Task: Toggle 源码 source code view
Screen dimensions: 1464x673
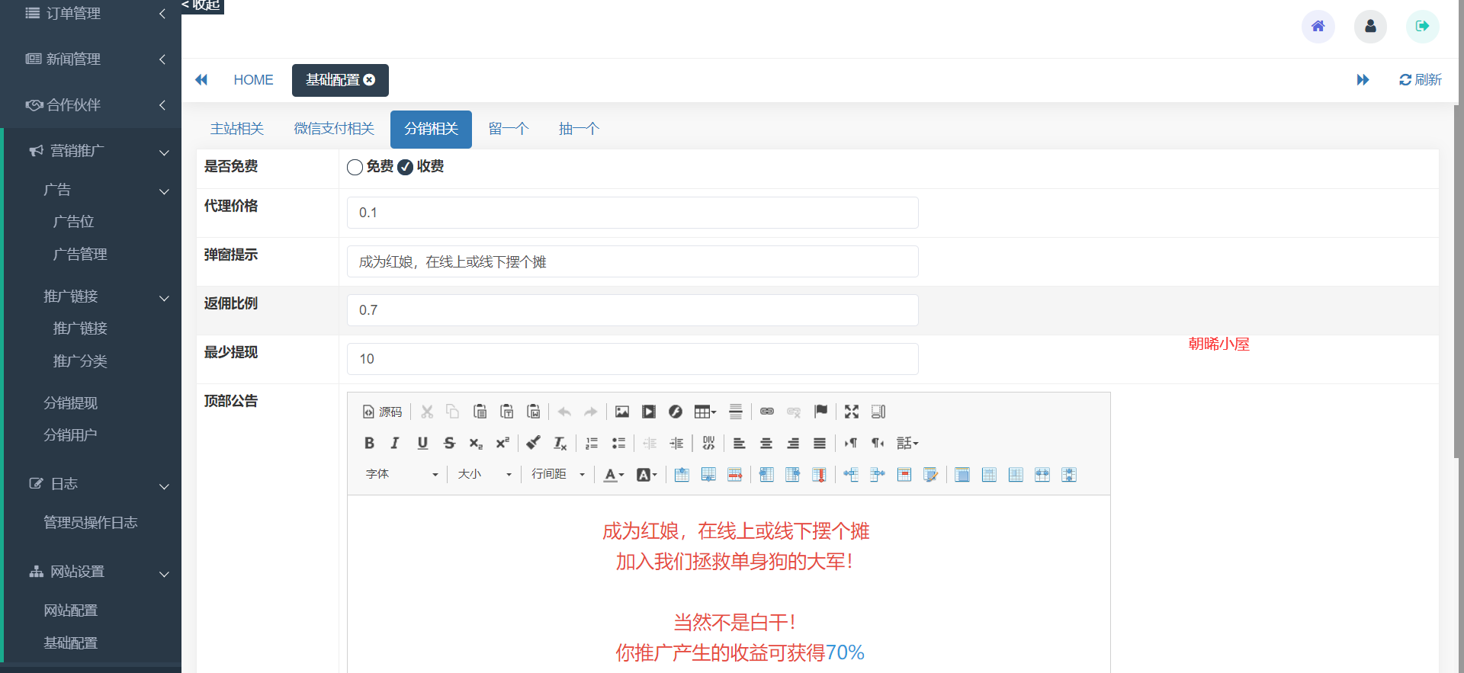Action: coord(382,412)
